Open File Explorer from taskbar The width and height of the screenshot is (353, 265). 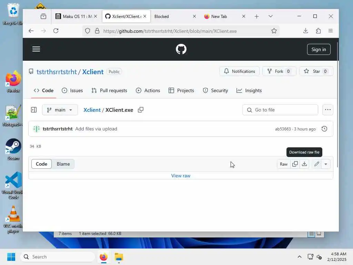[x=119, y=257]
